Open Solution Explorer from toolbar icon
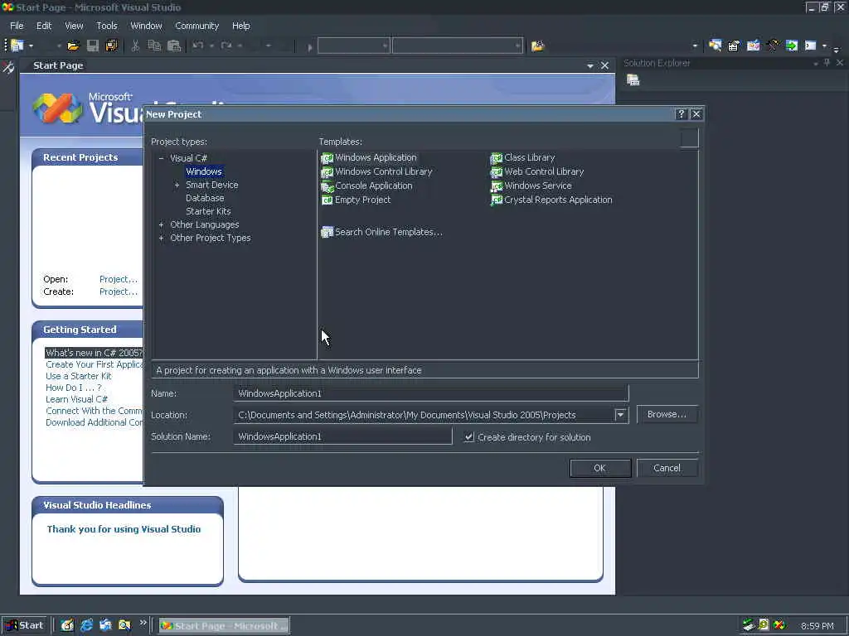 pyautogui.click(x=715, y=46)
